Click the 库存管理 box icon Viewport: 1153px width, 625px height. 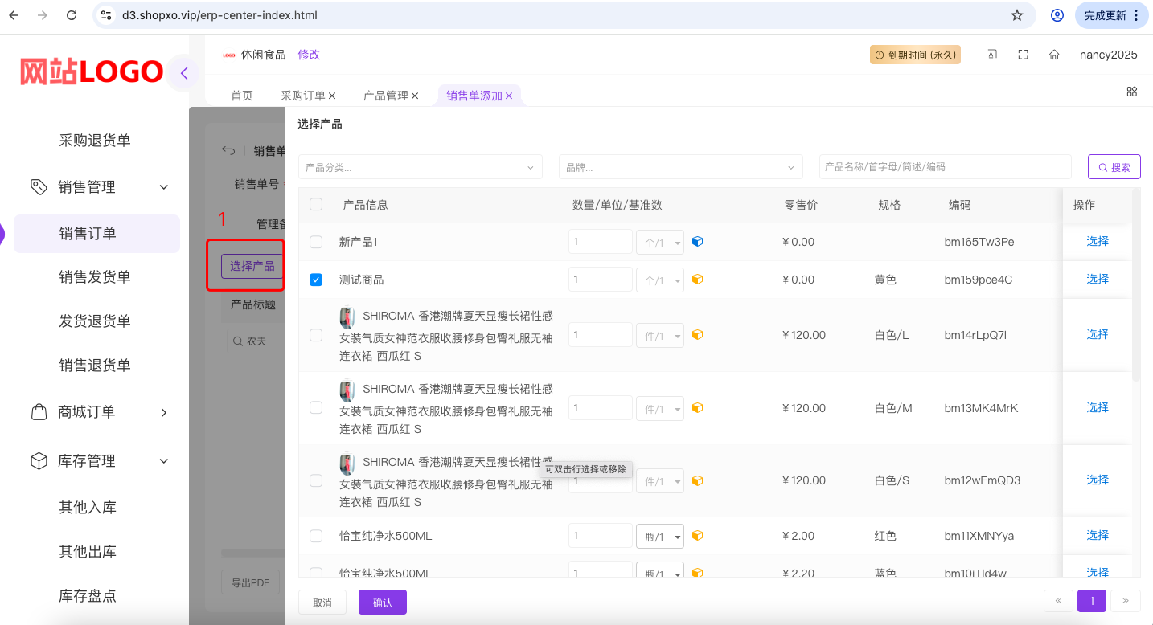coord(39,461)
